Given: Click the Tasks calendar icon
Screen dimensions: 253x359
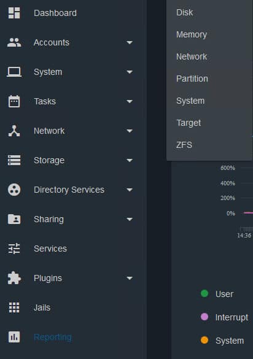Looking at the screenshot, I should click(x=14, y=101).
